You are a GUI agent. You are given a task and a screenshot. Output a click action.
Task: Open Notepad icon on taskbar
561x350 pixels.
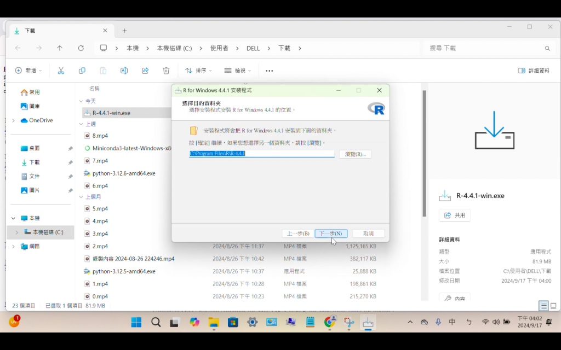point(310,322)
